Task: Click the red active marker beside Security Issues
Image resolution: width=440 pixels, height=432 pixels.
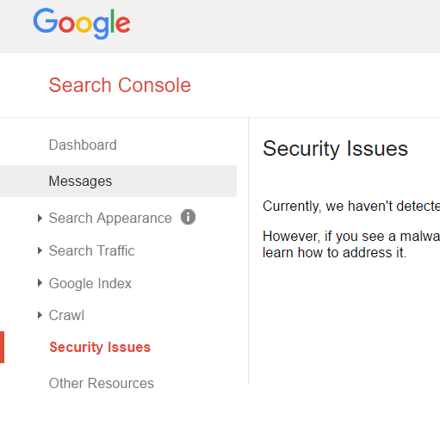Action: [2, 348]
